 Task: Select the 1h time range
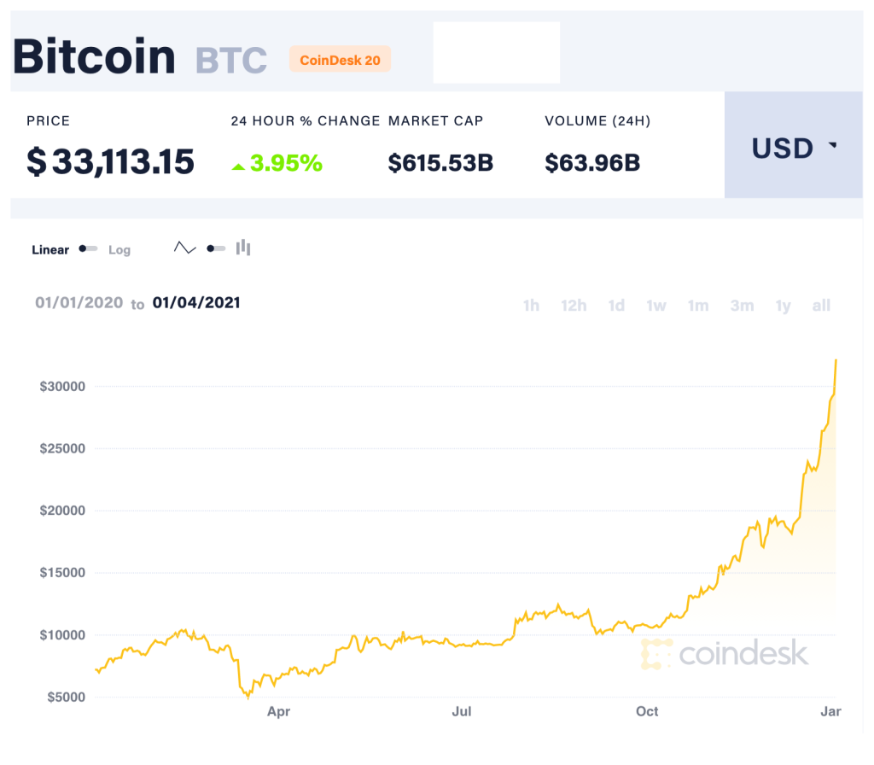[x=531, y=306]
